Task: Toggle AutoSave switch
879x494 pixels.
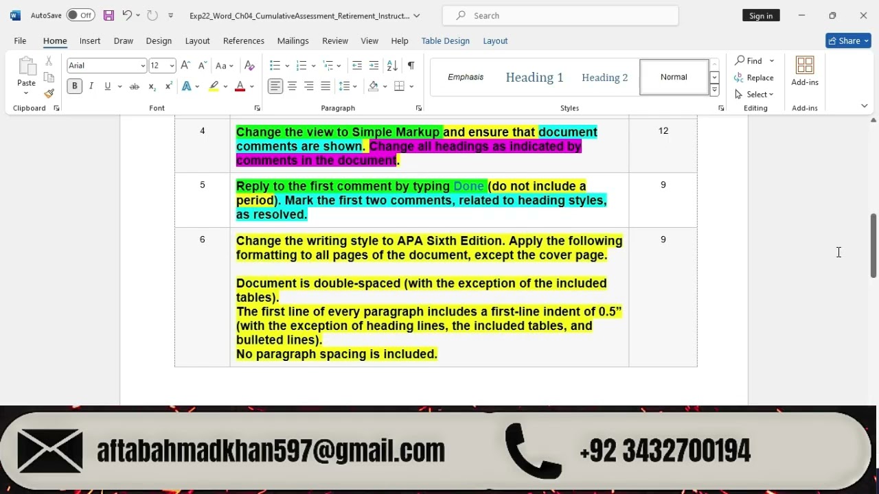Action: (x=80, y=15)
